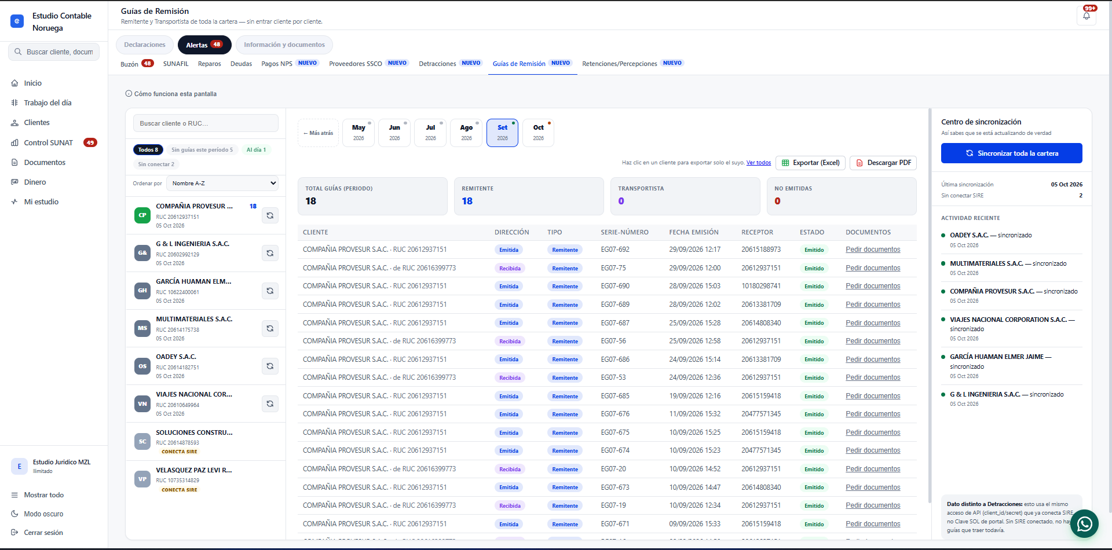Go back with Más atrás months

(318, 133)
